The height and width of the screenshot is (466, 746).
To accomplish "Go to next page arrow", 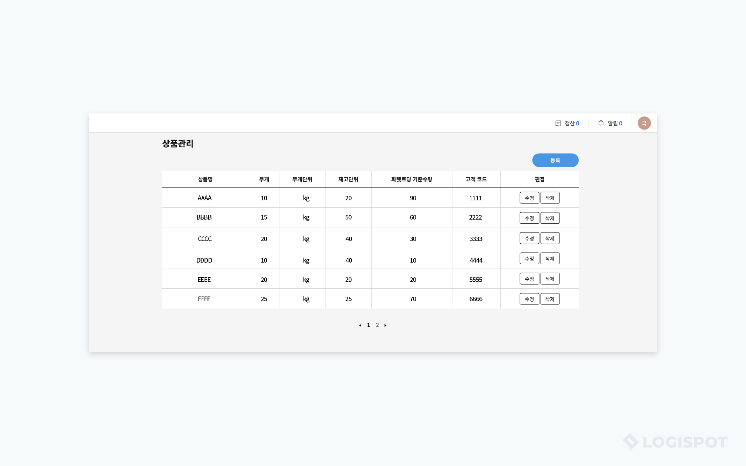I will tap(385, 325).
